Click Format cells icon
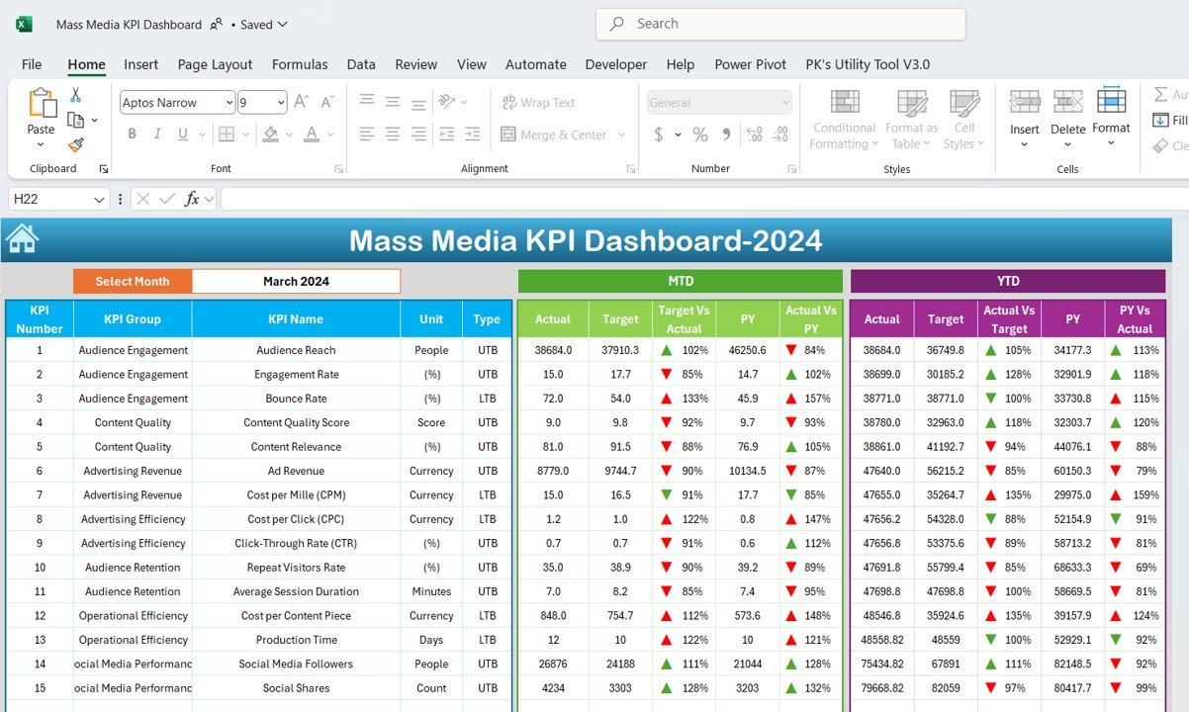The image size is (1189, 712). point(1112,101)
